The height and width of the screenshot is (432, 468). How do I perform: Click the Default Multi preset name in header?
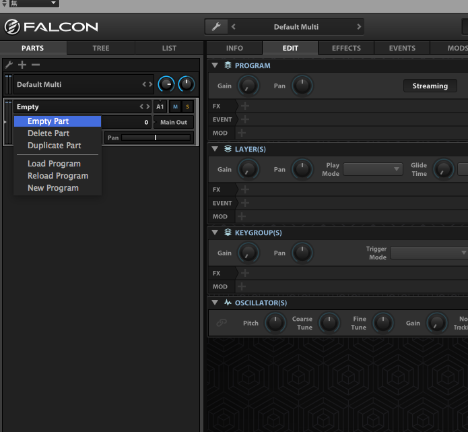click(x=296, y=27)
